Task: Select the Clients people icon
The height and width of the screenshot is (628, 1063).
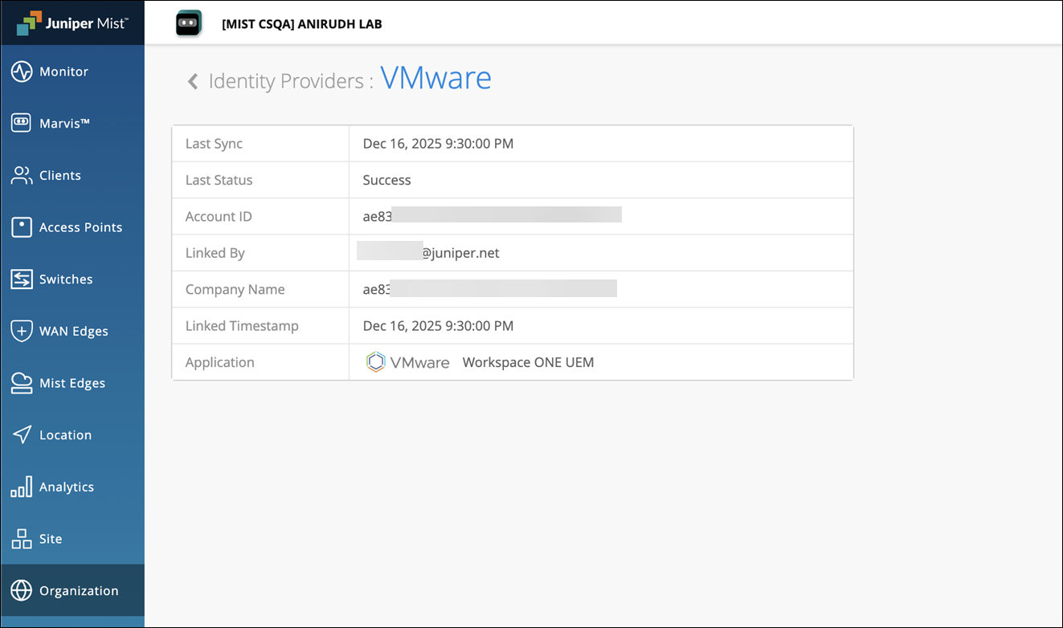Action: (22, 175)
